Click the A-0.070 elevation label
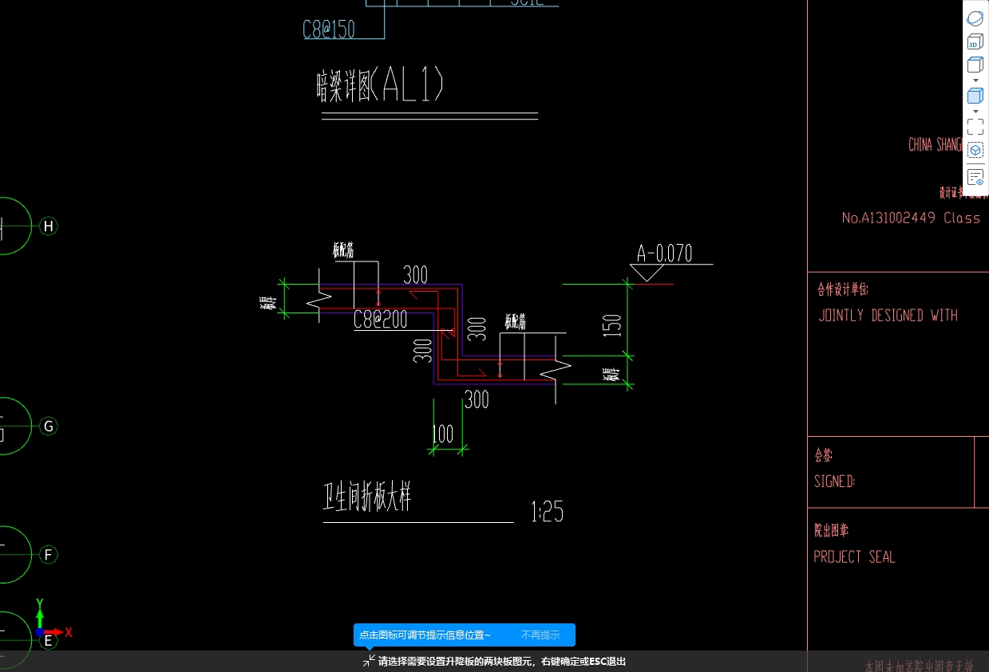Viewport: 989px width, 672px height. [x=664, y=253]
